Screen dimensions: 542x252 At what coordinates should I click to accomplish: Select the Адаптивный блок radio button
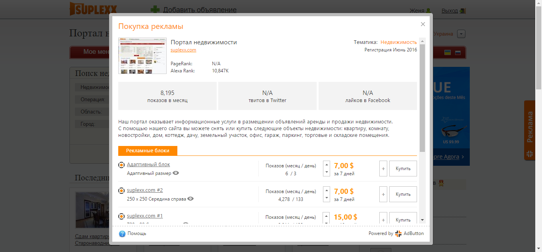click(x=122, y=165)
